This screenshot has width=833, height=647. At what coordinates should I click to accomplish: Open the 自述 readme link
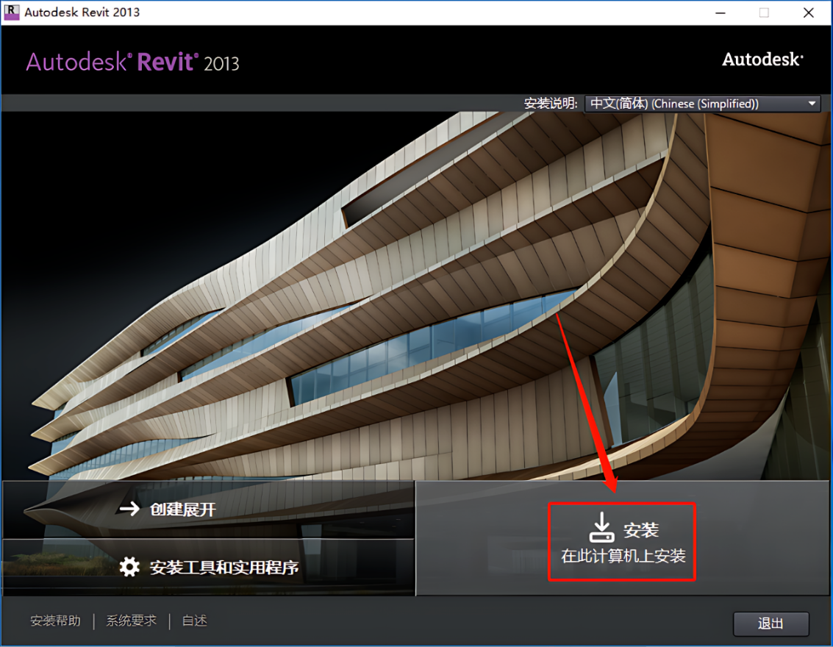click(x=195, y=621)
